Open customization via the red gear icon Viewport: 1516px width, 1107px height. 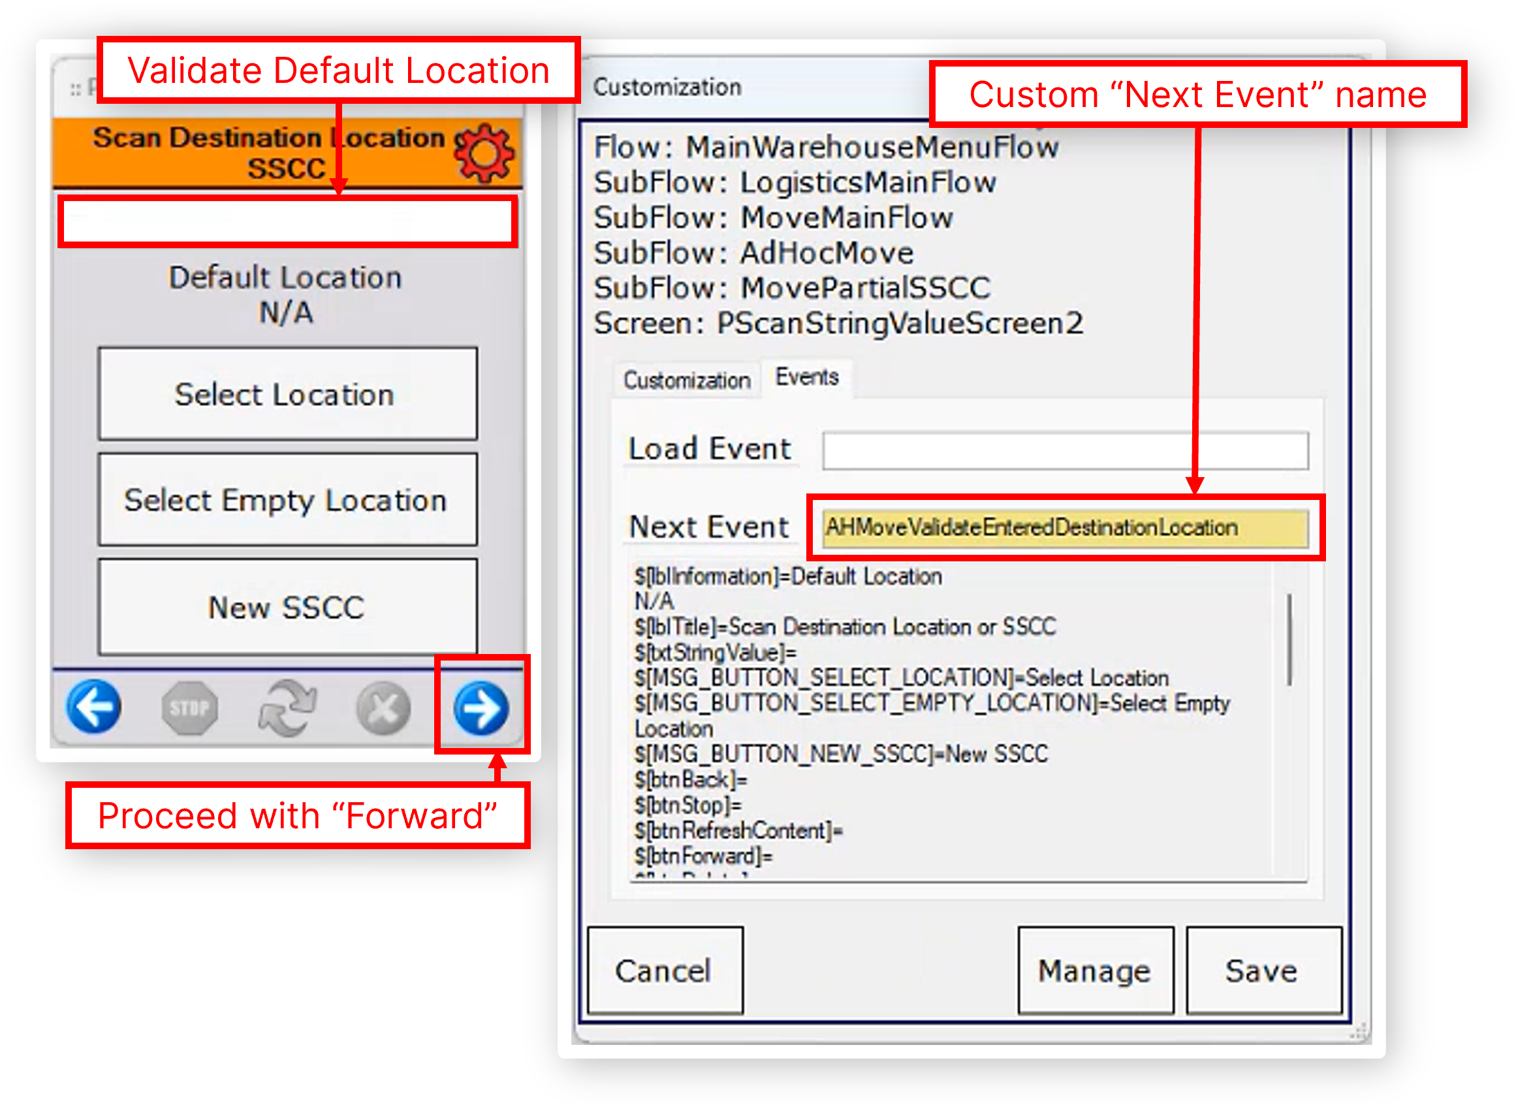click(x=484, y=153)
